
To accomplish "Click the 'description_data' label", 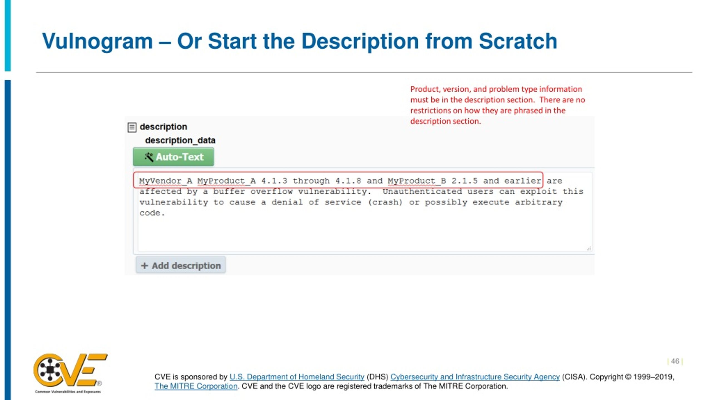I will pyautogui.click(x=180, y=140).
